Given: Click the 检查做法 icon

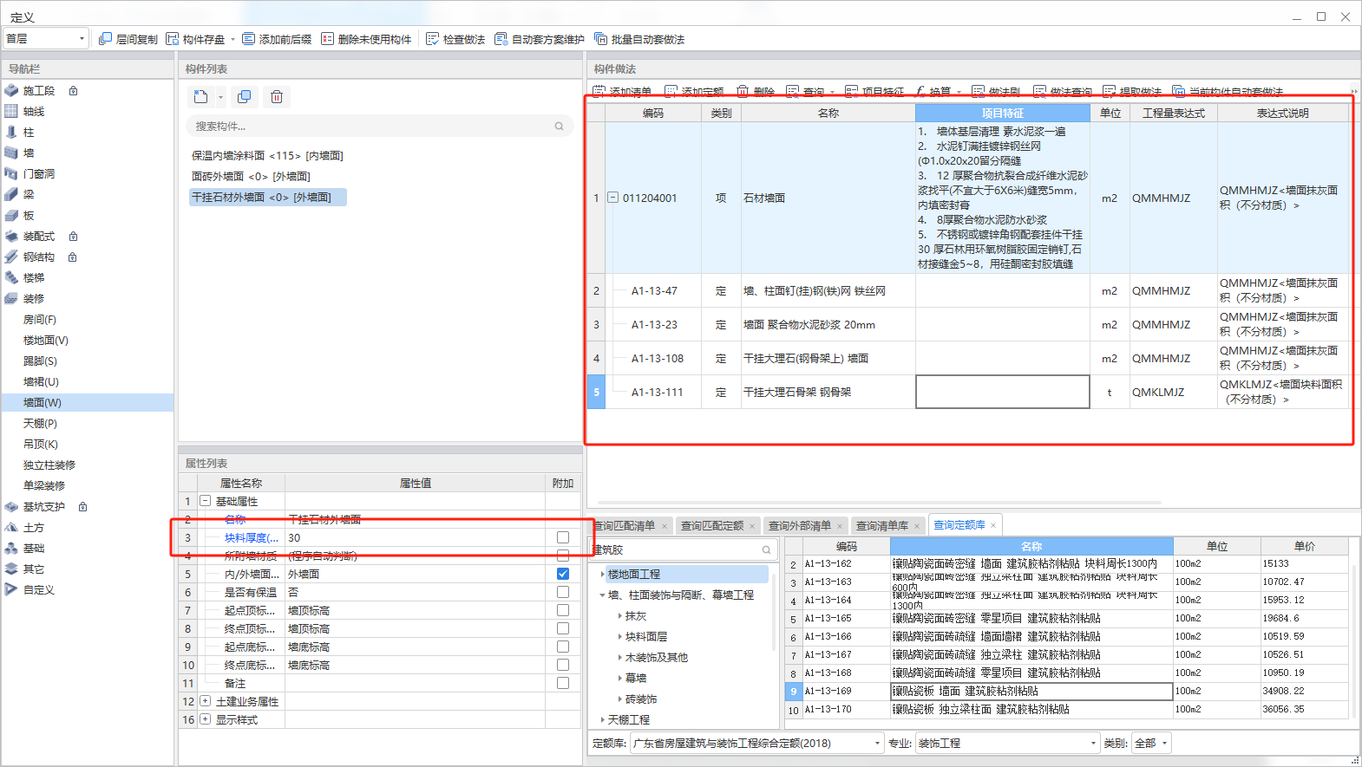Looking at the screenshot, I should pyautogui.click(x=433, y=39).
